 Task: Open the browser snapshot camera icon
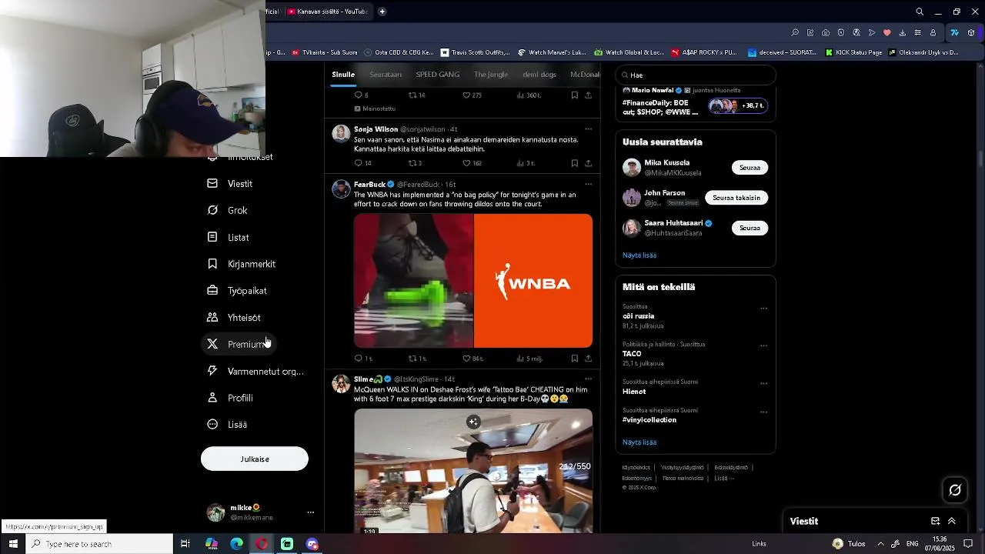click(x=826, y=33)
